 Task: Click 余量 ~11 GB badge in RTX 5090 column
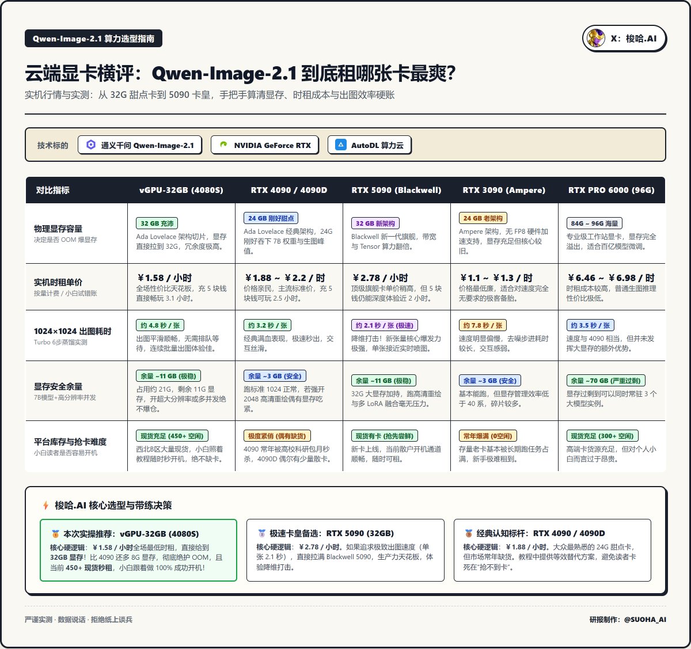384,381
